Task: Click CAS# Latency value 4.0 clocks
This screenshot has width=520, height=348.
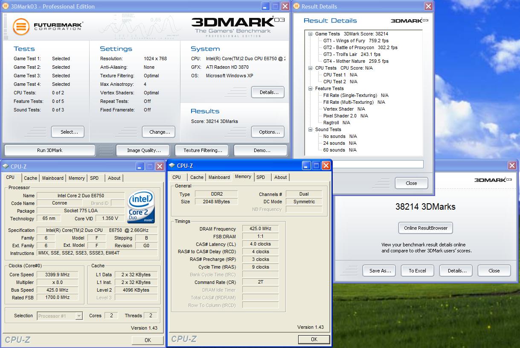Action: point(260,244)
